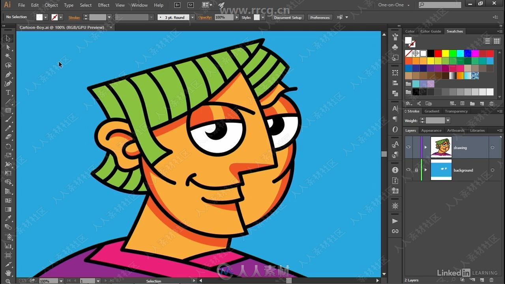Open the Pathfinder panel icon
505x284 pixels.
(x=395, y=93)
